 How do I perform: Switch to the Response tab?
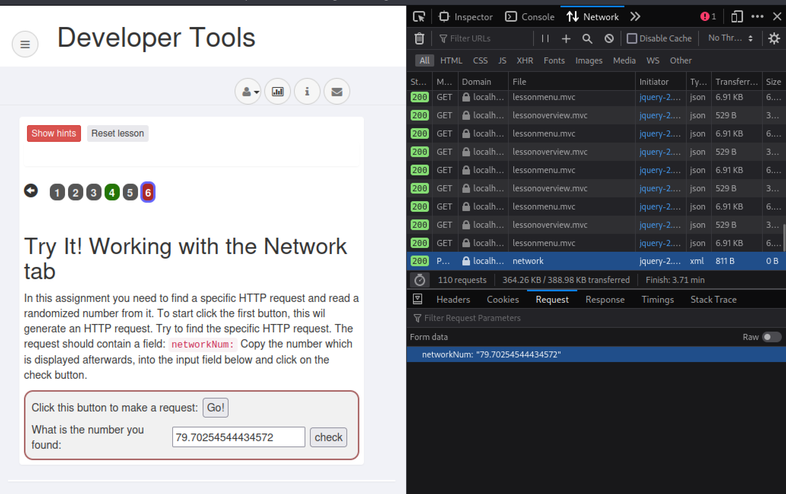[605, 300]
